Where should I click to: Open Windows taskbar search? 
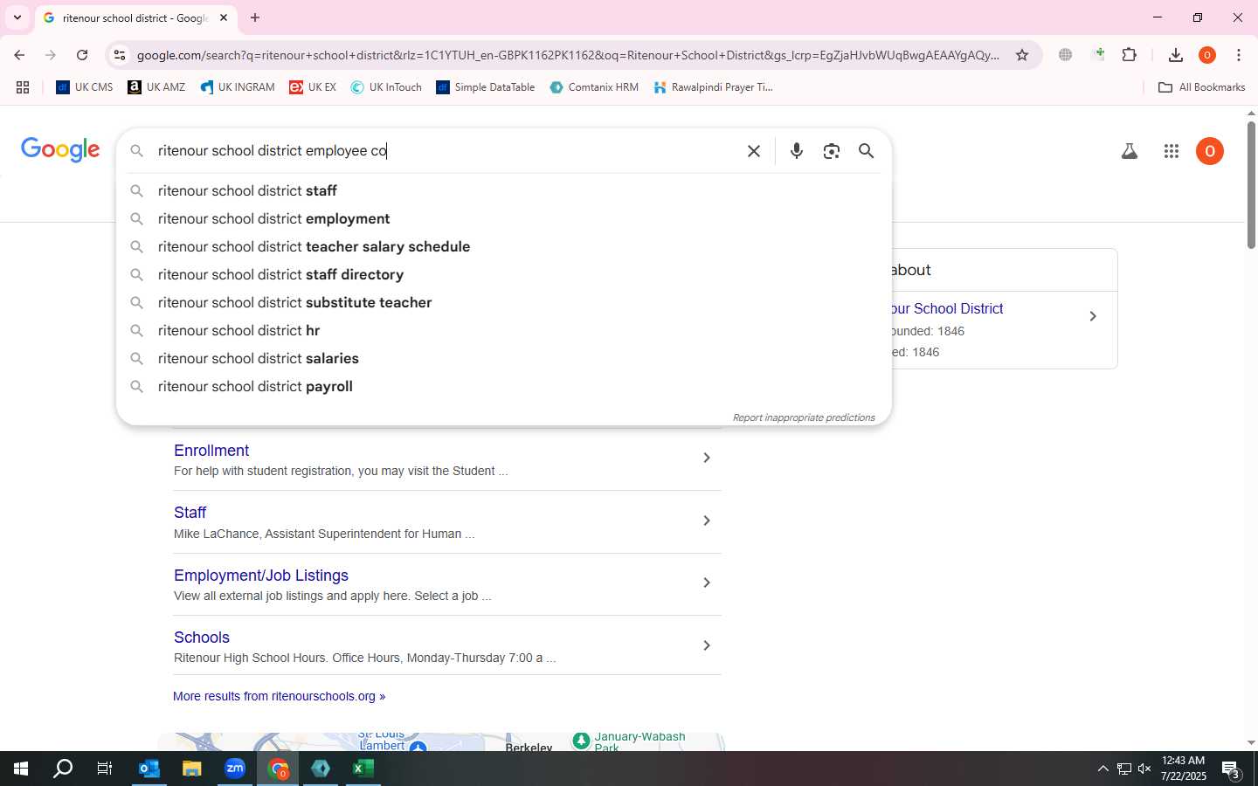pos(63,769)
